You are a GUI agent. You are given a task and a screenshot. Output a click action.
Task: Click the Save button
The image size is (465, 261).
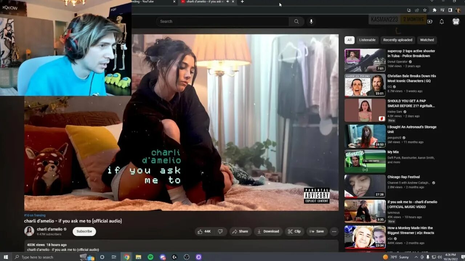tap(317, 231)
